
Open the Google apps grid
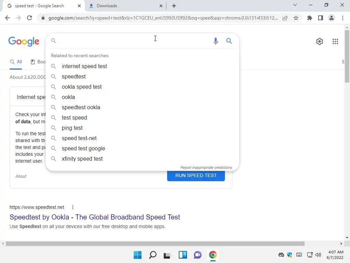[335, 41]
